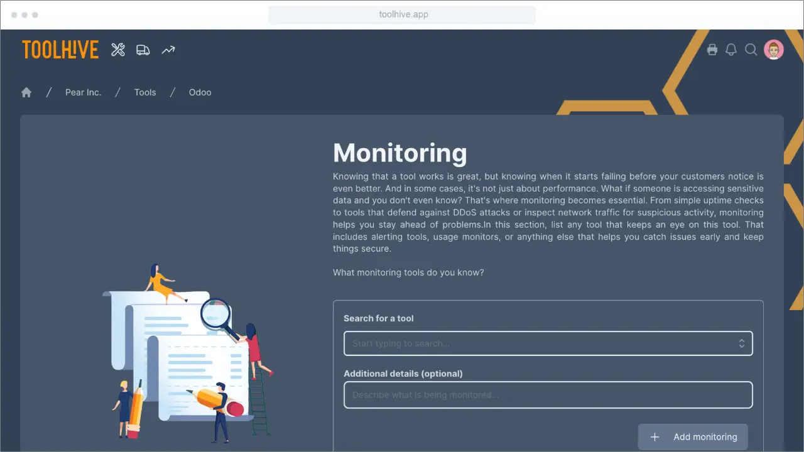
Task: Open the profile avatar menu
Action: [x=774, y=49]
